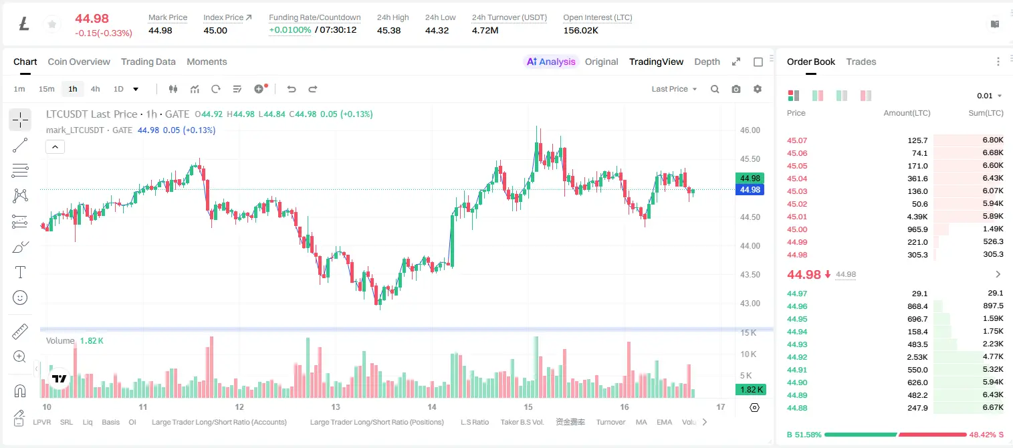Click the AI Analysis button

(551, 62)
